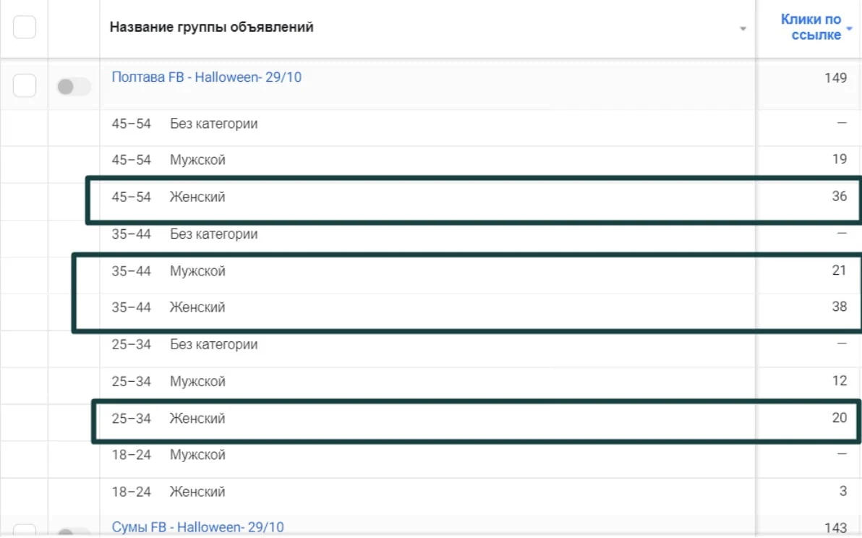Click the value 12 link clicks
The width and height of the screenshot is (862, 538).
(840, 381)
